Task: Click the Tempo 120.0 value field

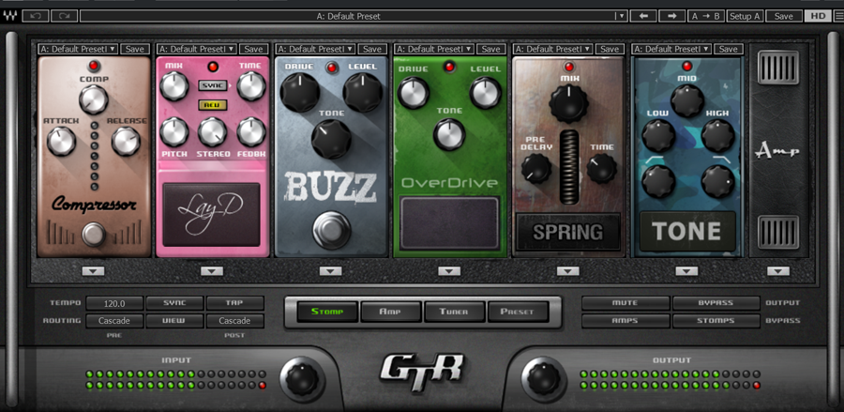Action: pyautogui.click(x=114, y=303)
